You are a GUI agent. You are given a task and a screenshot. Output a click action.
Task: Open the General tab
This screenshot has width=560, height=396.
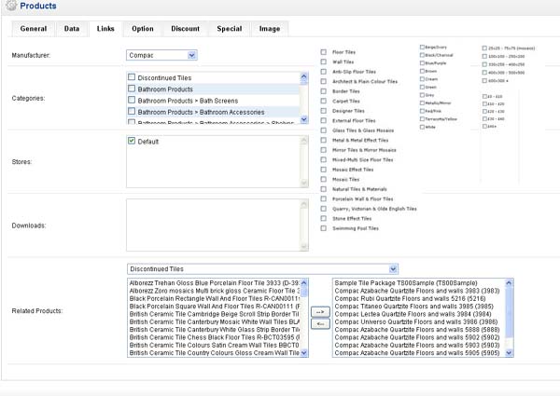tap(34, 29)
